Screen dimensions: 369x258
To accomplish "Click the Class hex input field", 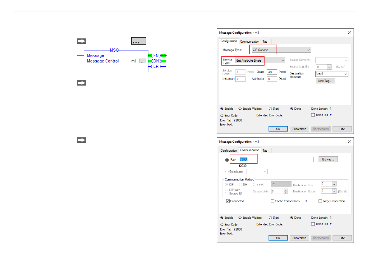I will click(272, 72).
